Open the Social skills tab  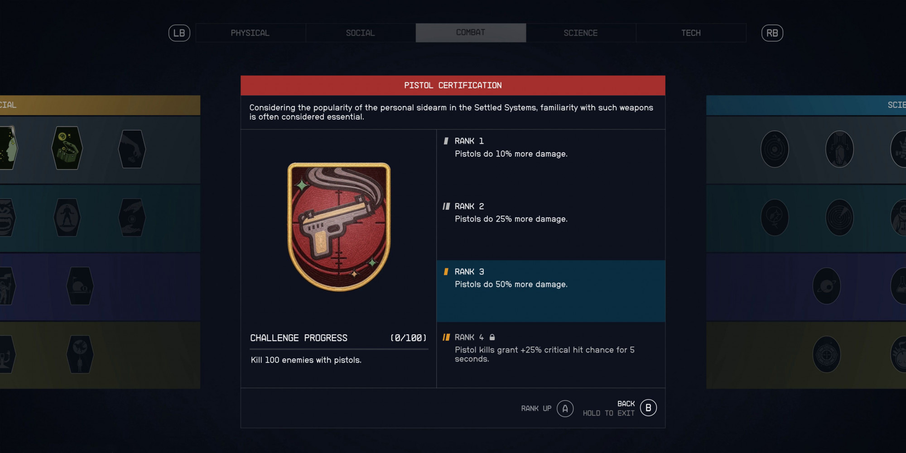tap(361, 33)
